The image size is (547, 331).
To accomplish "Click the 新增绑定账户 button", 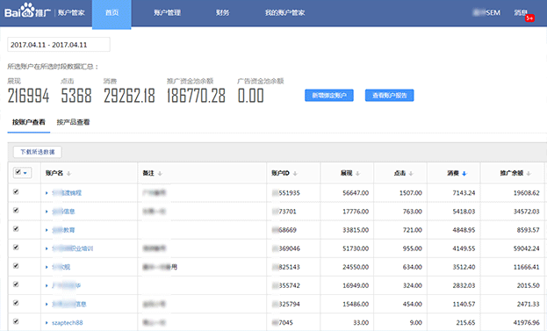I will pyautogui.click(x=329, y=95).
